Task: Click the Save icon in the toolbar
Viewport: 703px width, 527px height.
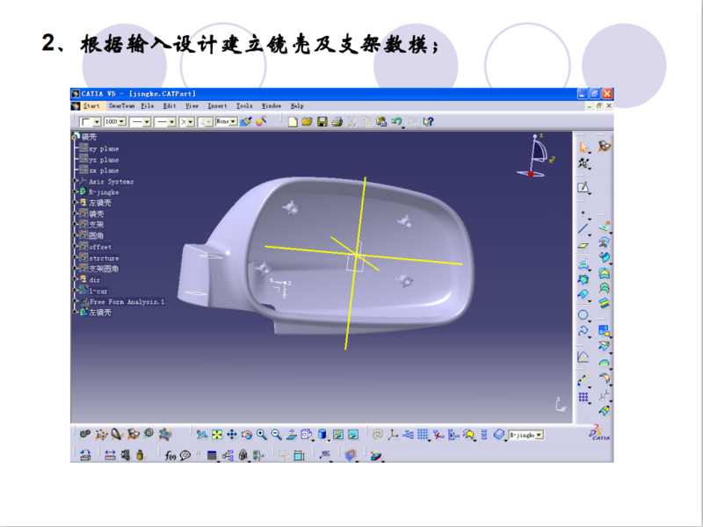Action: (322, 122)
